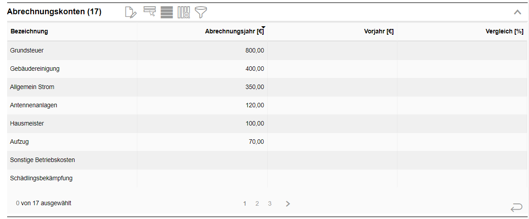This screenshot has width=529, height=219.
Task: Switch to page 3 of the table
Action: pos(270,203)
